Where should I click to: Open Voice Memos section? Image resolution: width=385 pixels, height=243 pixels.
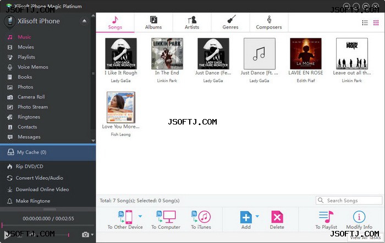click(32, 67)
